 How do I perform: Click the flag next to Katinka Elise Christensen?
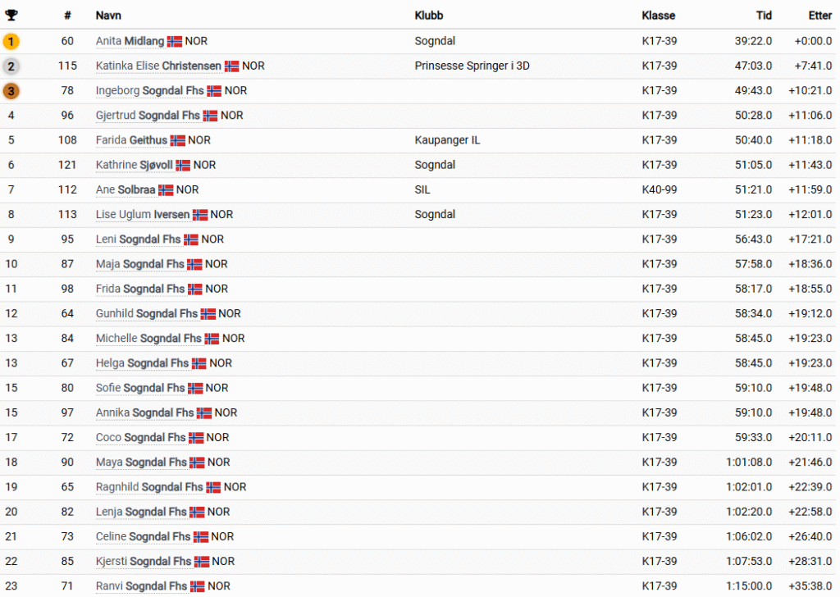[232, 66]
